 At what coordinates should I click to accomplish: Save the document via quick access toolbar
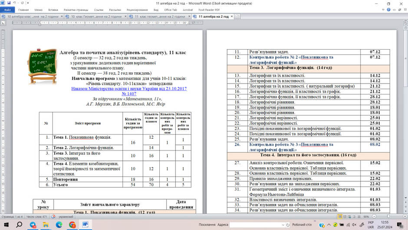point(9,3)
